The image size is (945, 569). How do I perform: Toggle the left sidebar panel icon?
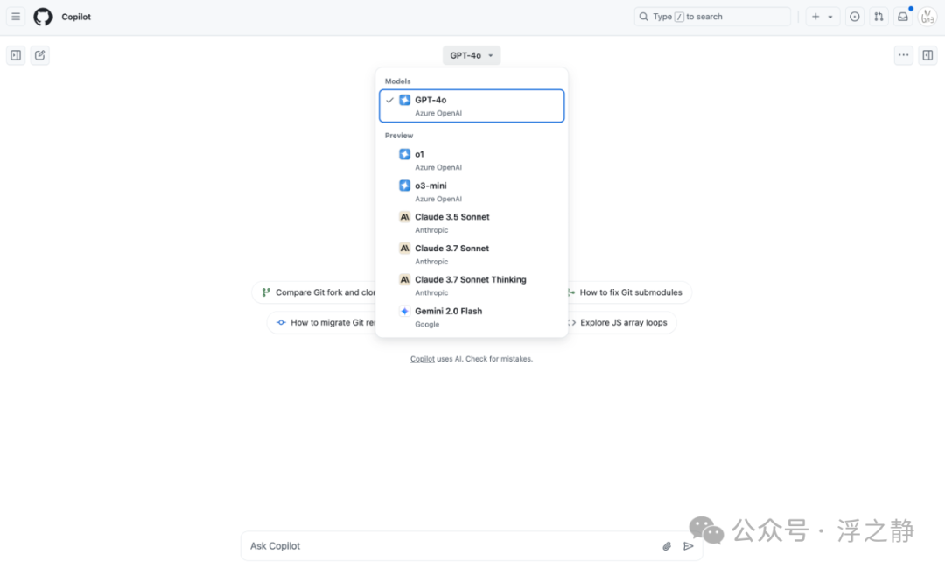(x=16, y=55)
